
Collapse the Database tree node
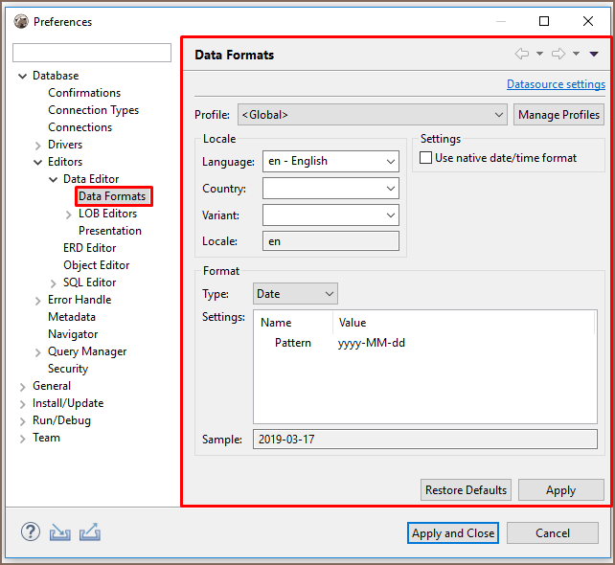23,76
